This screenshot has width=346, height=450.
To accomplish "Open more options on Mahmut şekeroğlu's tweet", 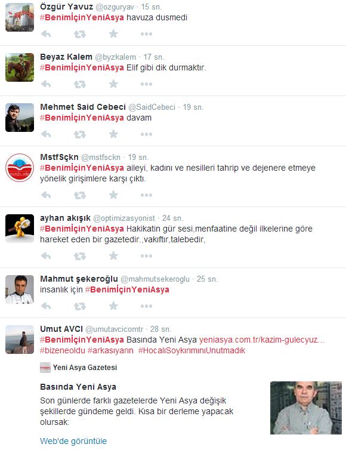I will (146, 306).
